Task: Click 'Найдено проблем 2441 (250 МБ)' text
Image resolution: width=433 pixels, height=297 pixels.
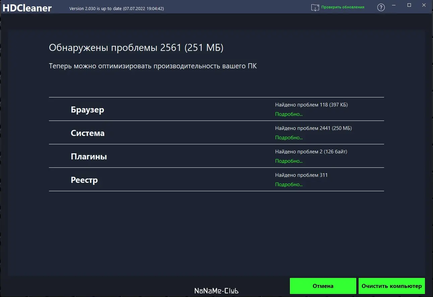Action: click(x=313, y=128)
